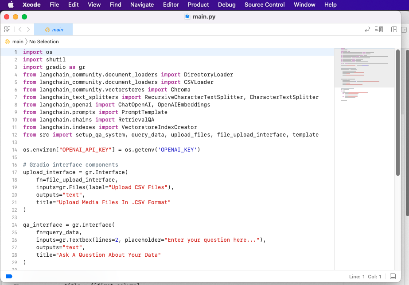The width and height of the screenshot is (409, 285).
Task: Toggle the debug area panel button
Action: pyautogui.click(x=393, y=277)
